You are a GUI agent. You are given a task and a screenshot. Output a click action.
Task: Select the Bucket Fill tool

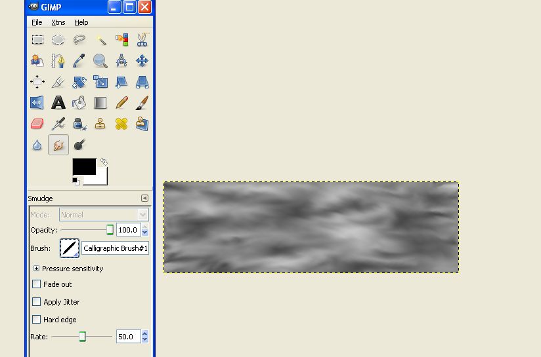[x=79, y=103]
